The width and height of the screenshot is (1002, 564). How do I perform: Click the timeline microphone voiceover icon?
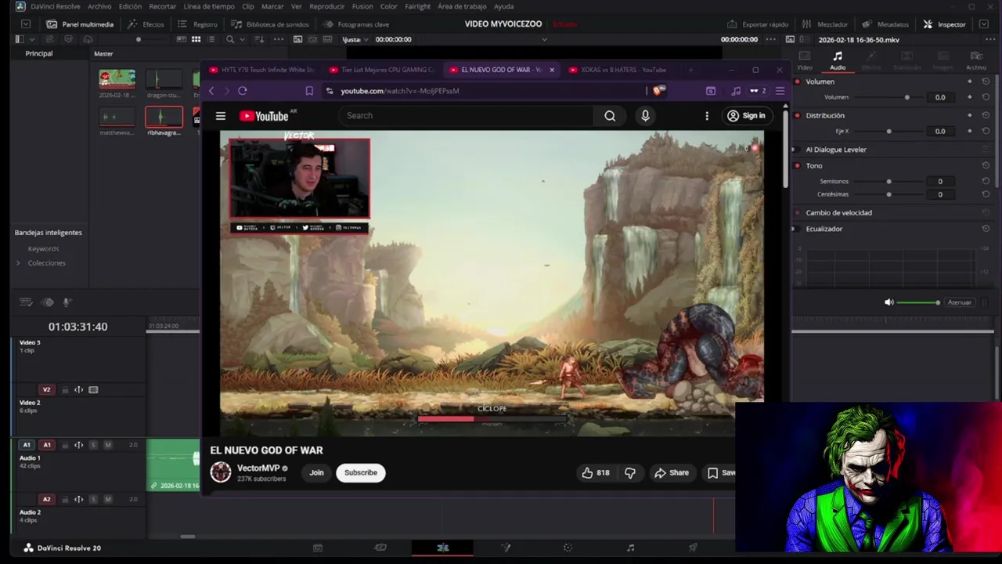[x=67, y=302]
